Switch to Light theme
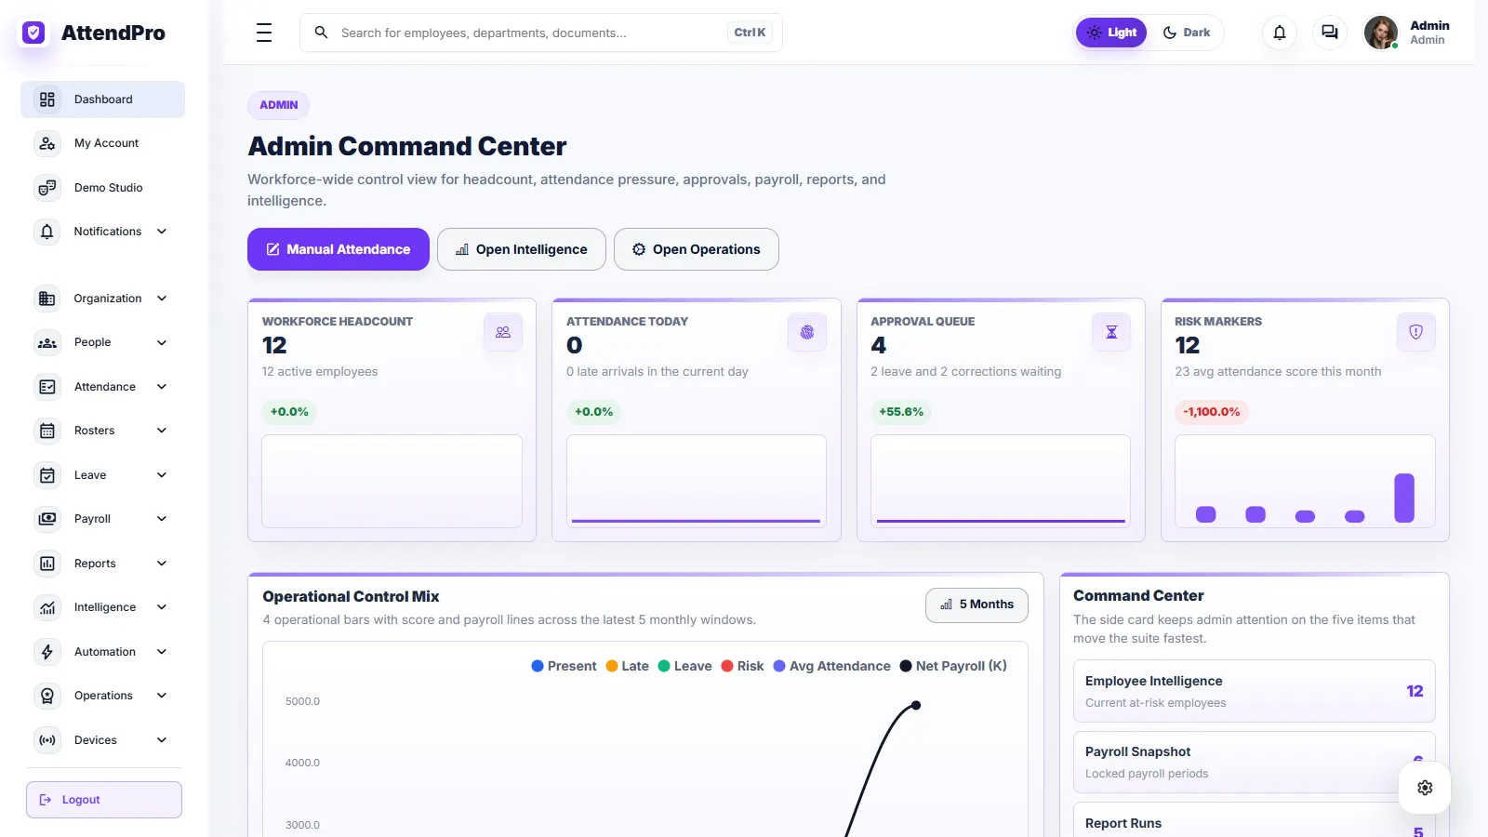This screenshot has height=837, width=1488. click(1111, 33)
